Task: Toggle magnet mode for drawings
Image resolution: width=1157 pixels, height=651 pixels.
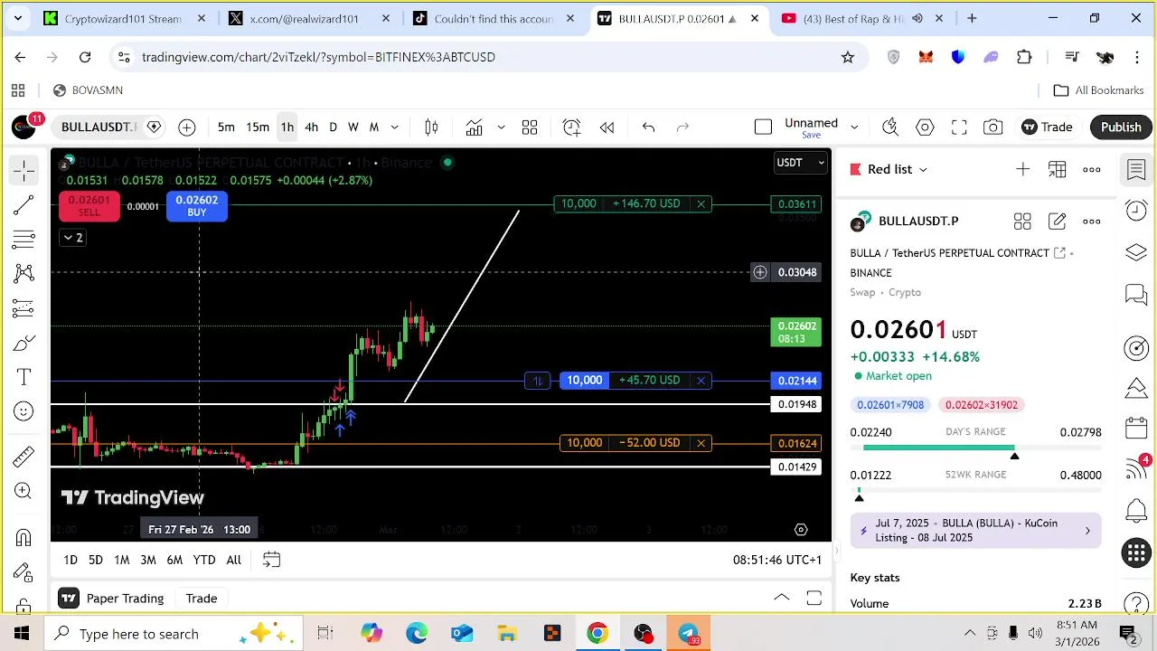Action: point(24,538)
